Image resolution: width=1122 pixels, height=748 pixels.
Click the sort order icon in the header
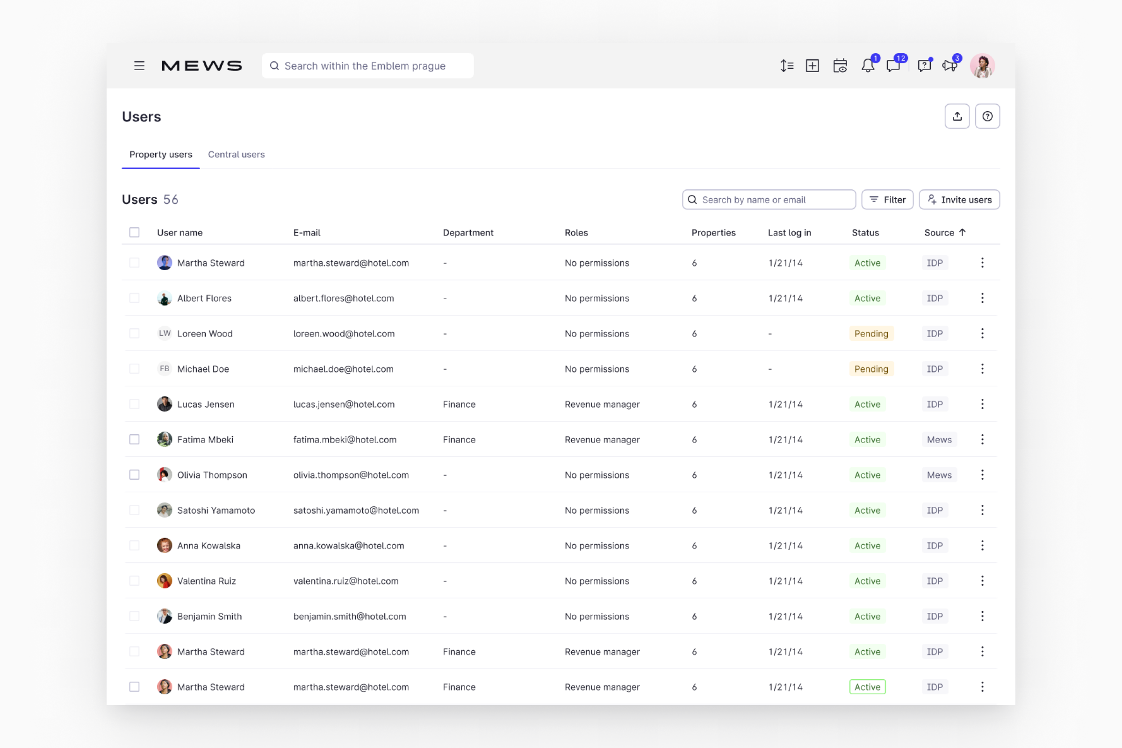pyautogui.click(x=787, y=65)
